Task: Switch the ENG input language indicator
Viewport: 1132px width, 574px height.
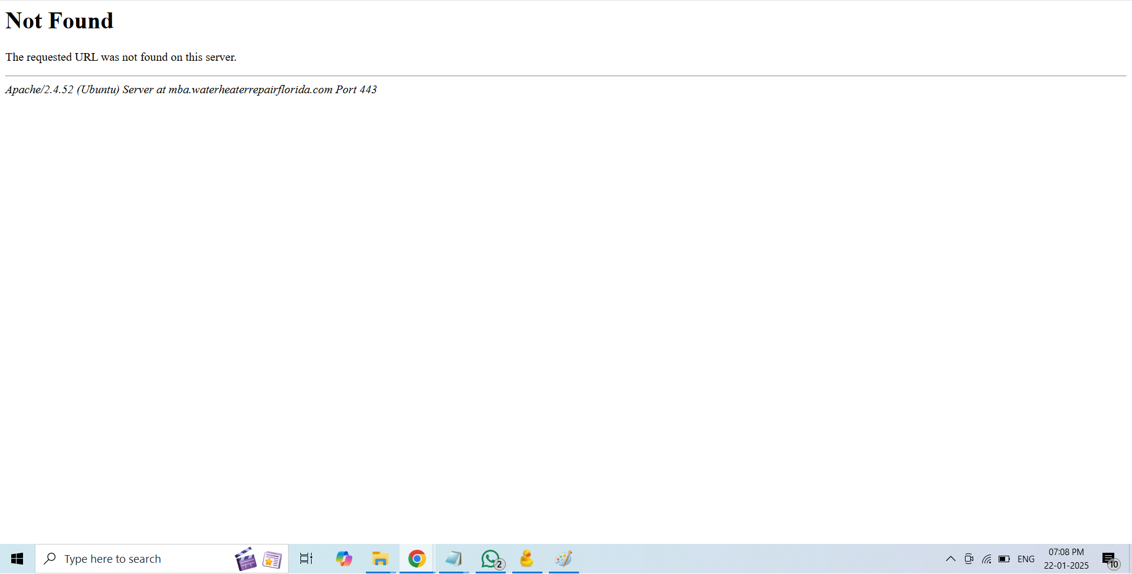Action: [1026, 559]
